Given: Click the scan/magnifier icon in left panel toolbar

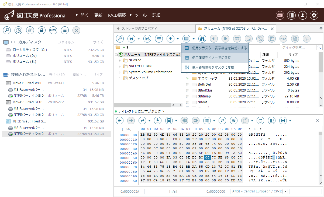Looking at the screenshot, I should coord(7,30).
